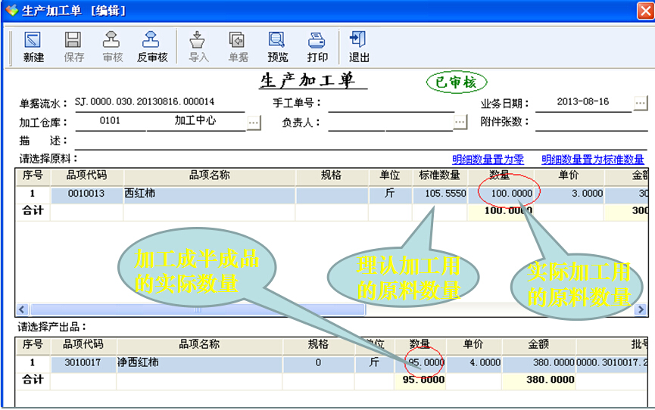Open the 加工仓库 lookup ellipsis button
The width and height of the screenshot is (655, 410).
[254, 123]
